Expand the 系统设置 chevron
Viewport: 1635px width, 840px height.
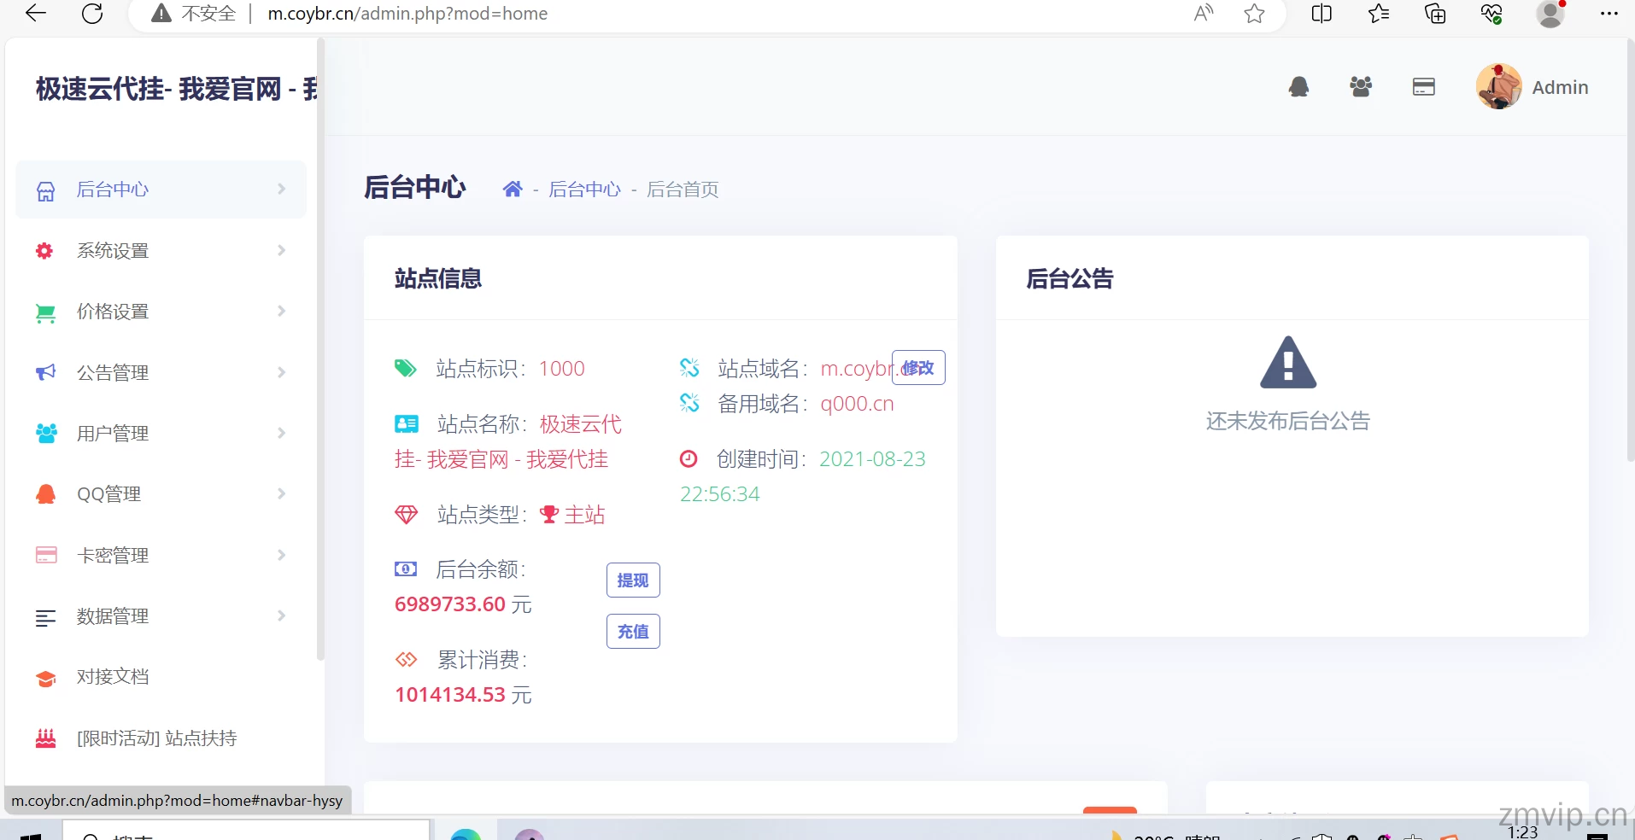click(x=281, y=250)
